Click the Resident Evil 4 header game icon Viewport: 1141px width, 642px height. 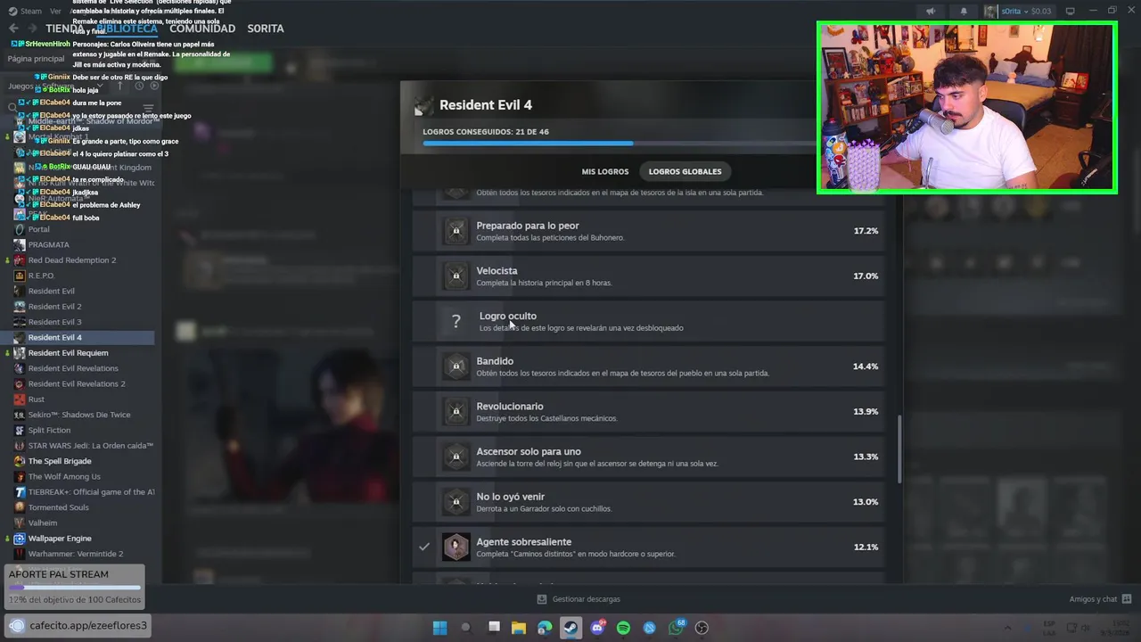423,105
